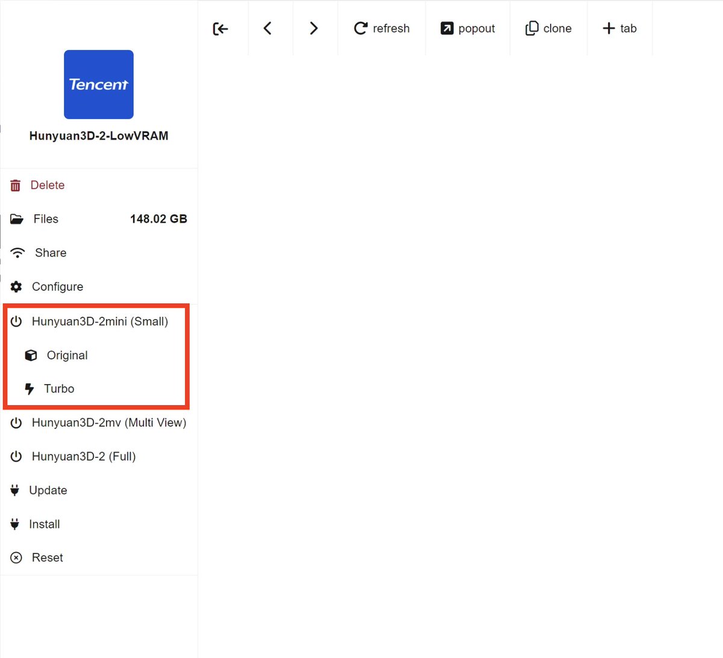Click power icon beside Hunyuan3D-2mv (Multi View)
The height and width of the screenshot is (658, 723).
coord(16,423)
